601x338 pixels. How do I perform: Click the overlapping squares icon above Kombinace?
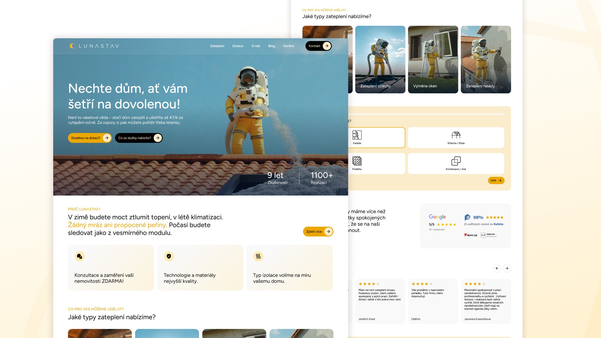click(456, 161)
